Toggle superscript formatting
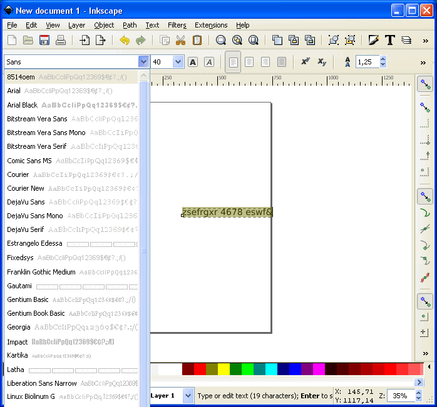This screenshot has width=437, height=407. click(x=306, y=61)
